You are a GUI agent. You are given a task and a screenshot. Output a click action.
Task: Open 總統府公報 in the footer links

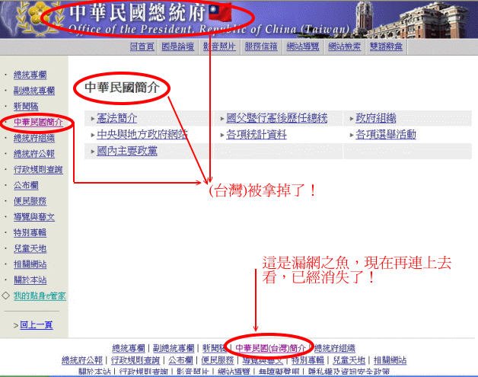coord(82,360)
